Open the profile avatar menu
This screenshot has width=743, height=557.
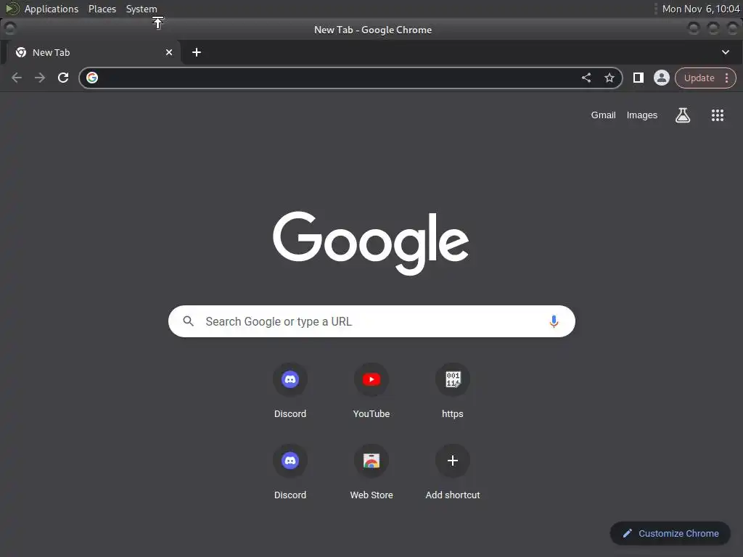point(662,78)
